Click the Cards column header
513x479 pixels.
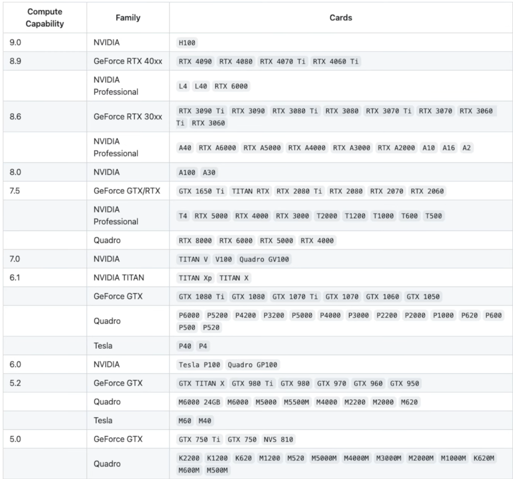341,18
